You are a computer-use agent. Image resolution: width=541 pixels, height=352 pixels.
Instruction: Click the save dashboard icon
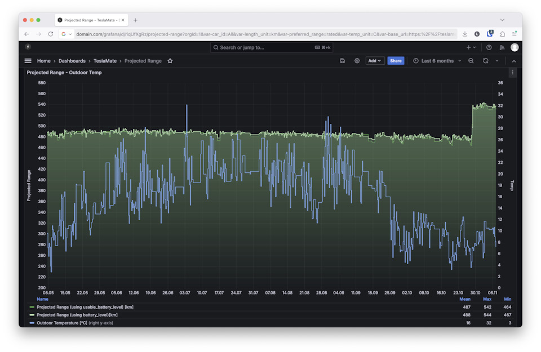343,61
